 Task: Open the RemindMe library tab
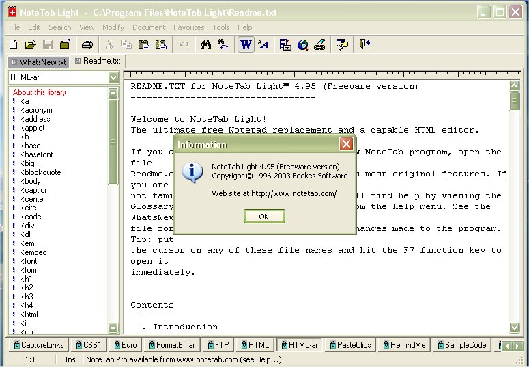click(x=404, y=345)
